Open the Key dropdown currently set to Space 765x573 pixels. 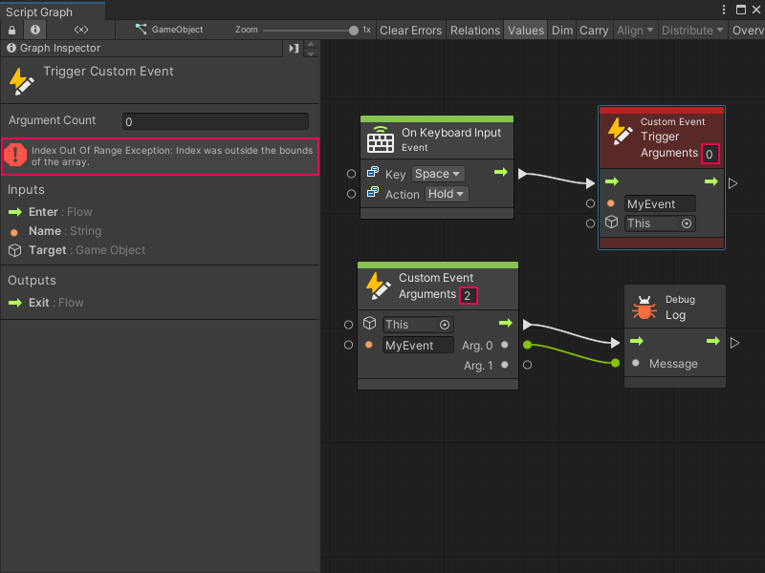[437, 174]
